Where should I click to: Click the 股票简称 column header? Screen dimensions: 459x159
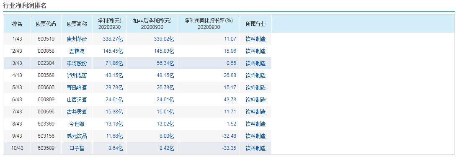[x=77, y=24]
